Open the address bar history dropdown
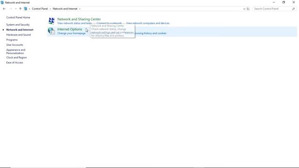Screen dimensions: 299x168 pos(244,9)
